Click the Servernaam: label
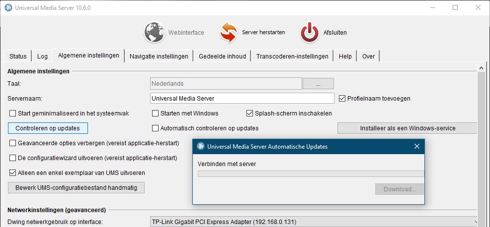 pyautogui.click(x=25, y=99)
